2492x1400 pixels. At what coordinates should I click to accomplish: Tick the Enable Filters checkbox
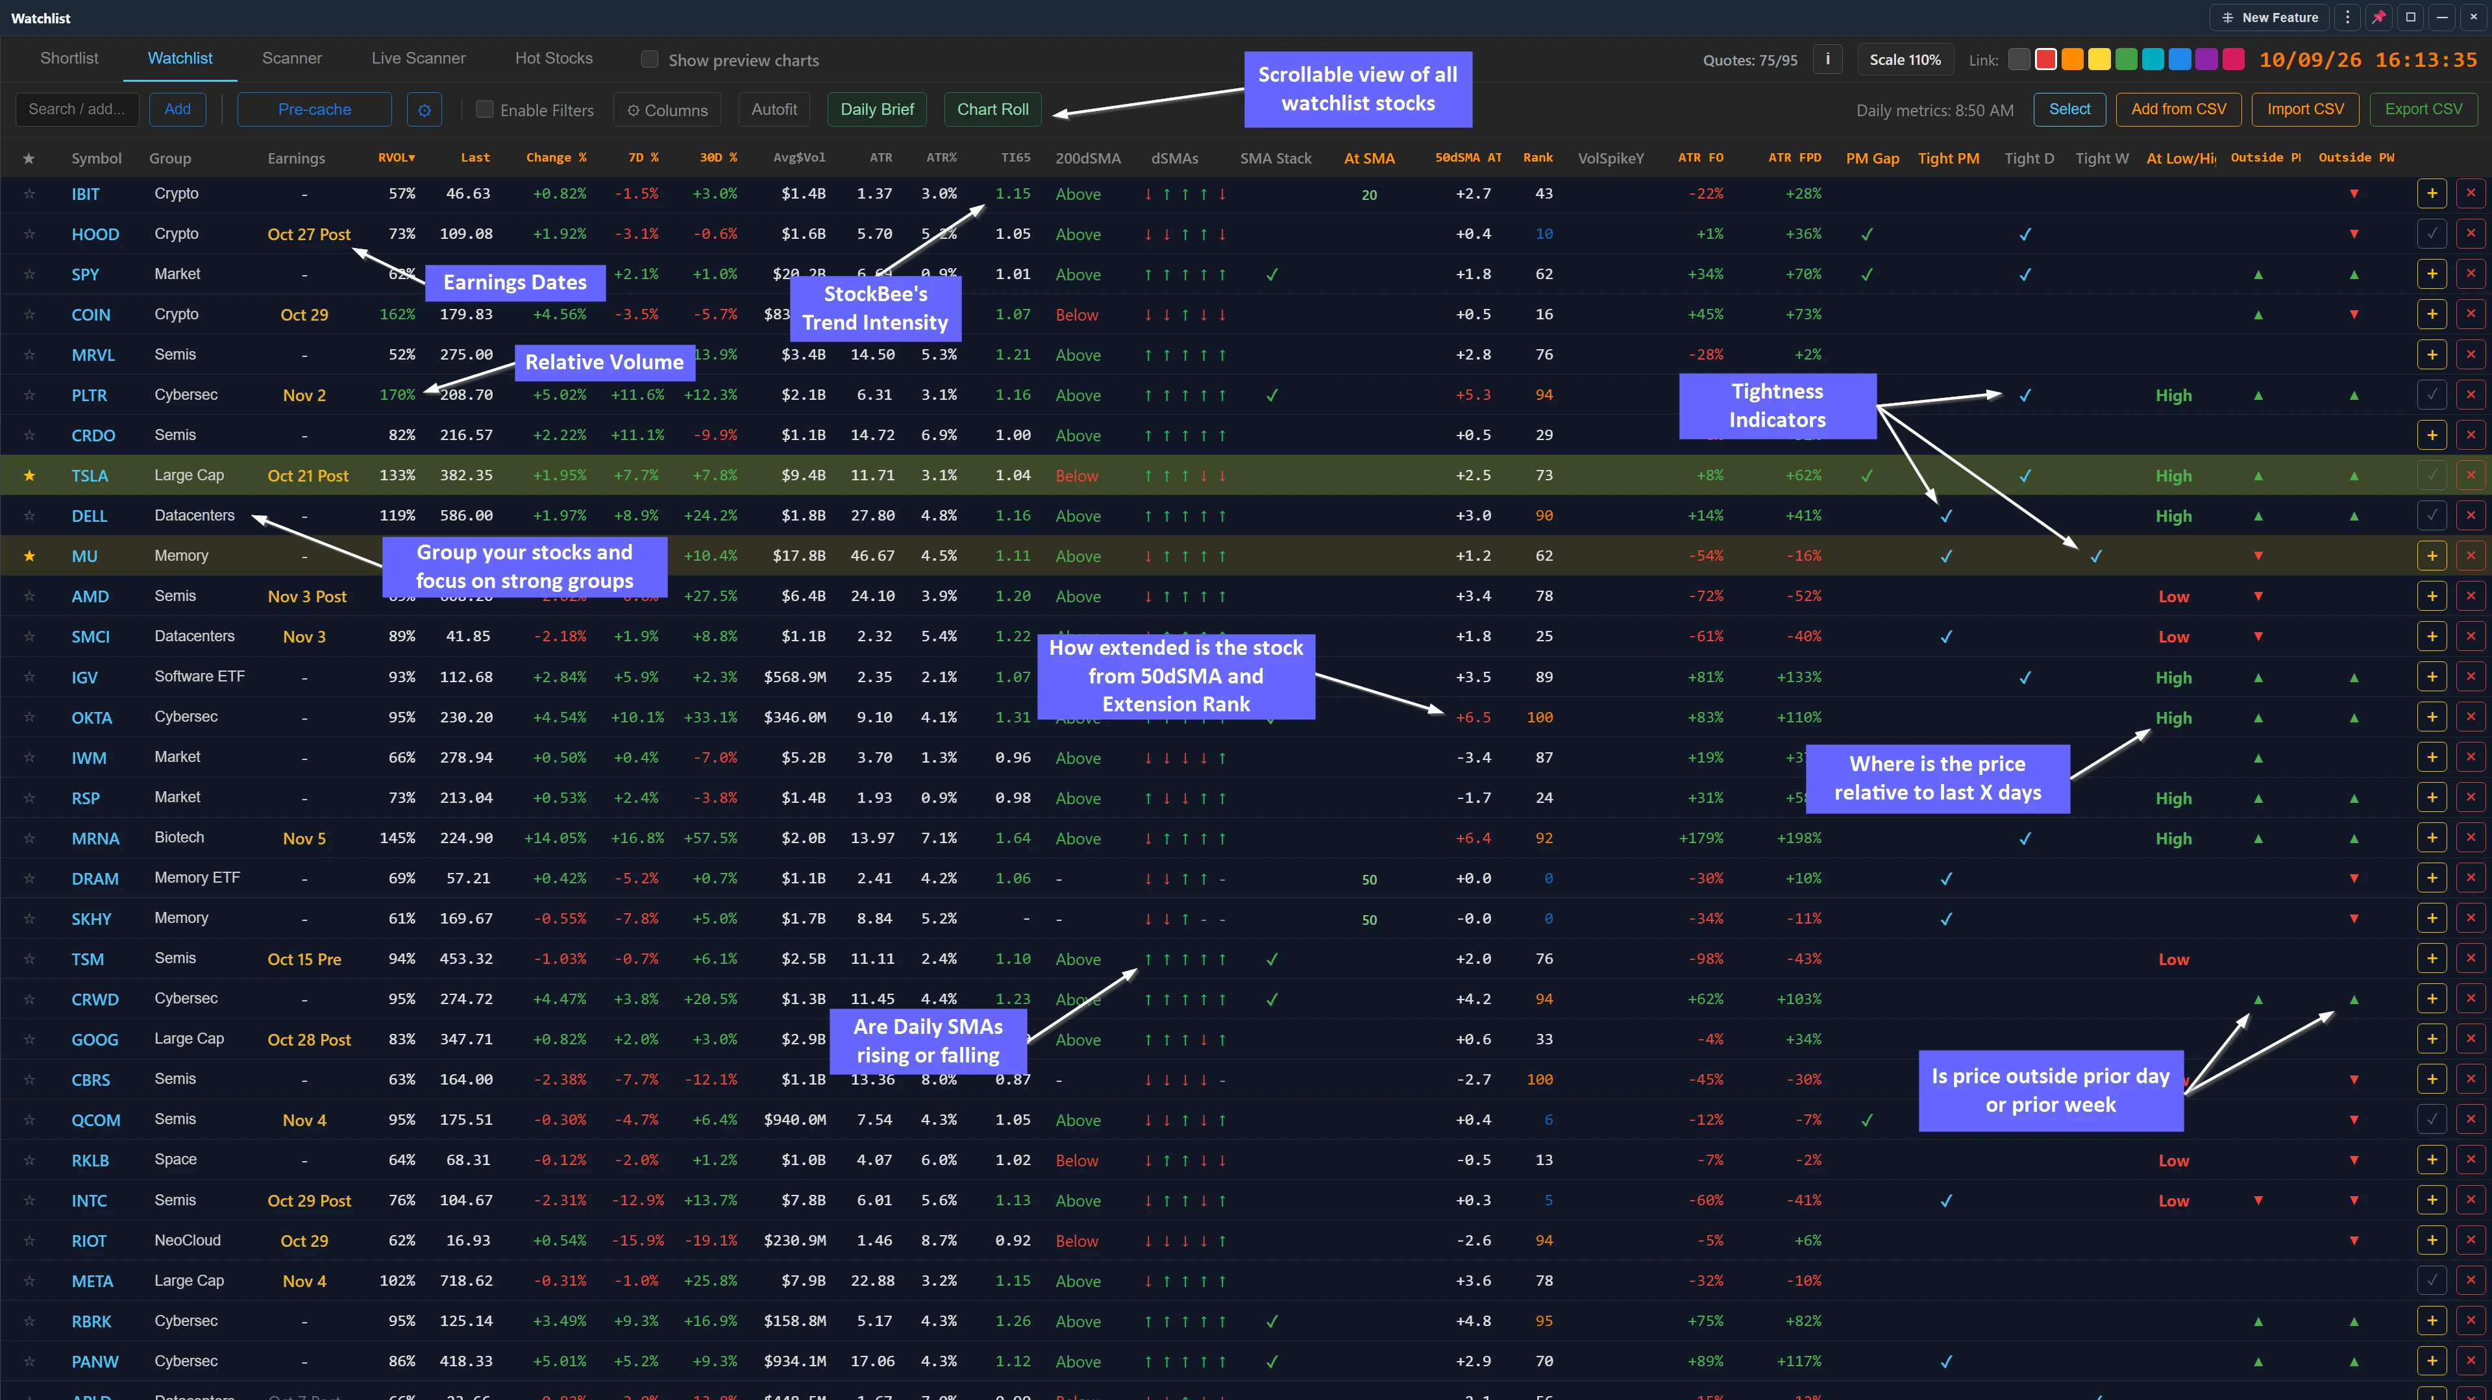coord(485,109)
